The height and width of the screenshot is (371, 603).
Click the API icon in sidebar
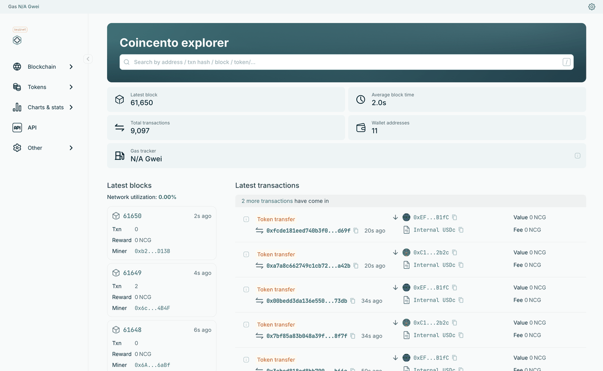(17, 127)
